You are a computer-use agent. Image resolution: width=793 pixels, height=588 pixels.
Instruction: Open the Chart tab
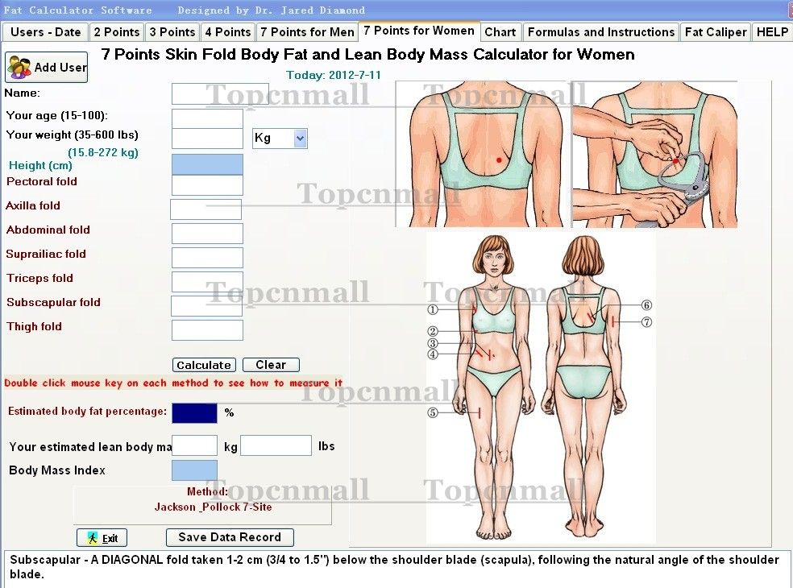[500, 32]
